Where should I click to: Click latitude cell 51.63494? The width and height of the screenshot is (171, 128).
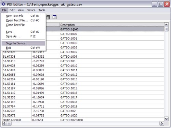click(x=17, y=70)
